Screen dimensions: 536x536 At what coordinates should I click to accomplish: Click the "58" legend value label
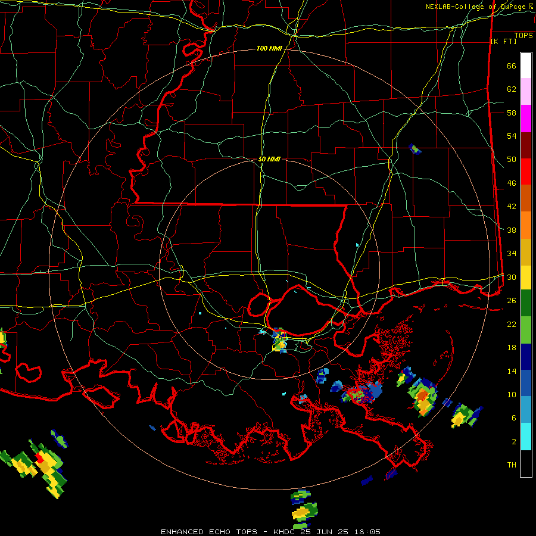(512, 113)
